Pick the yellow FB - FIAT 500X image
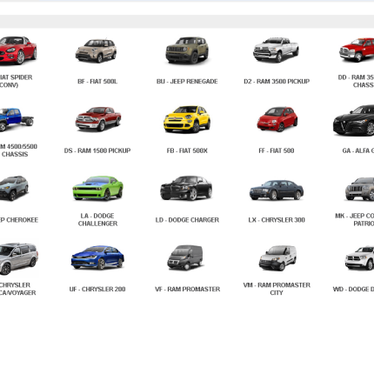This screenshot has width=374, height=374. (x=187, y=119)
